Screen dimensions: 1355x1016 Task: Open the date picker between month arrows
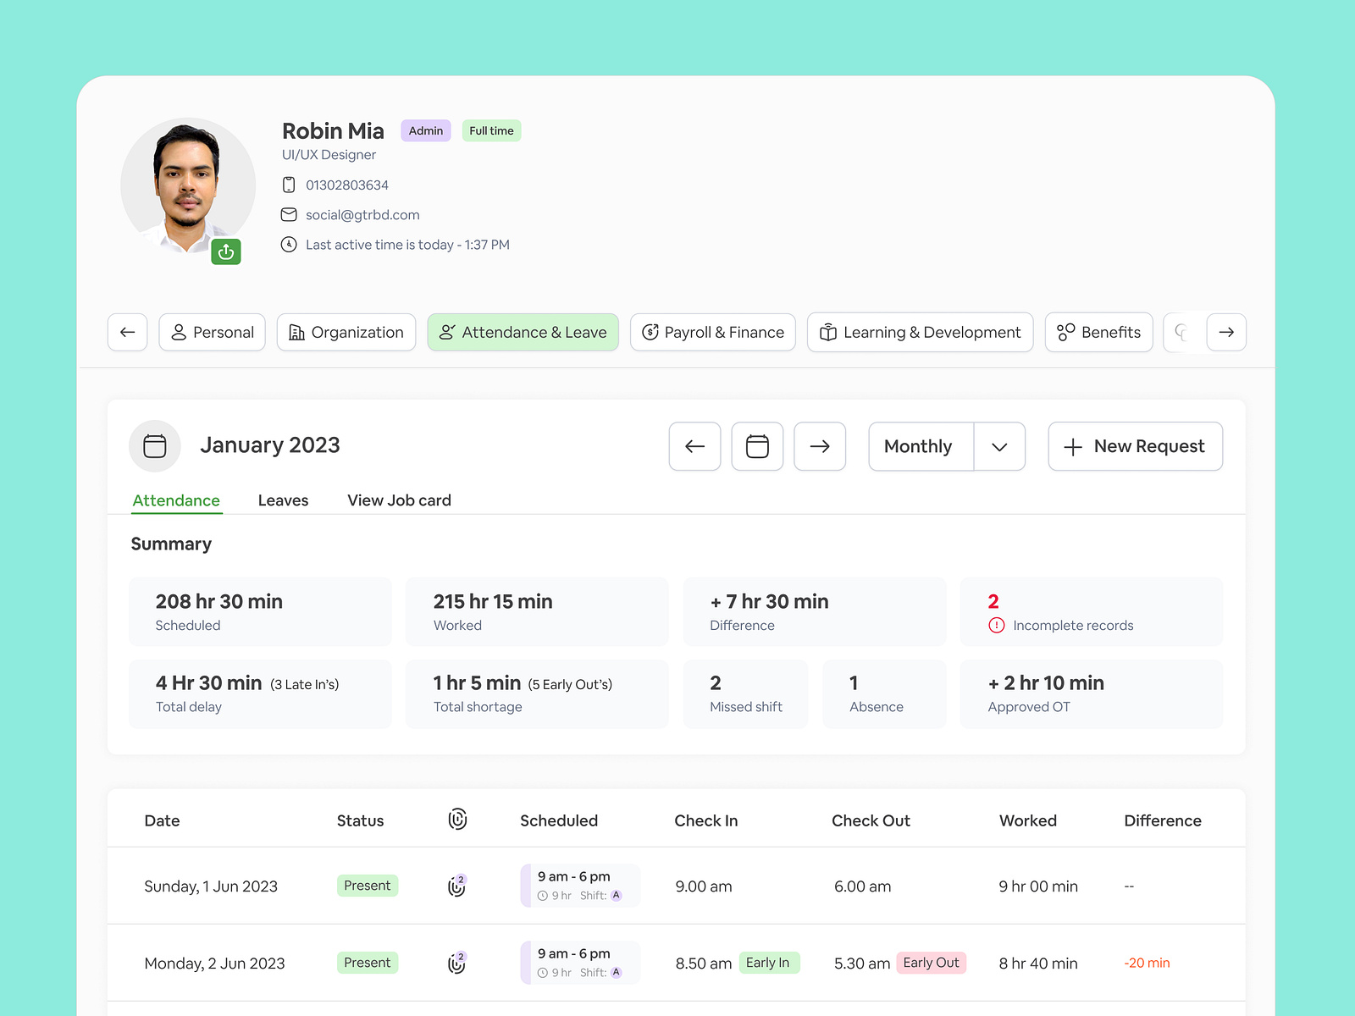[757, 446]
